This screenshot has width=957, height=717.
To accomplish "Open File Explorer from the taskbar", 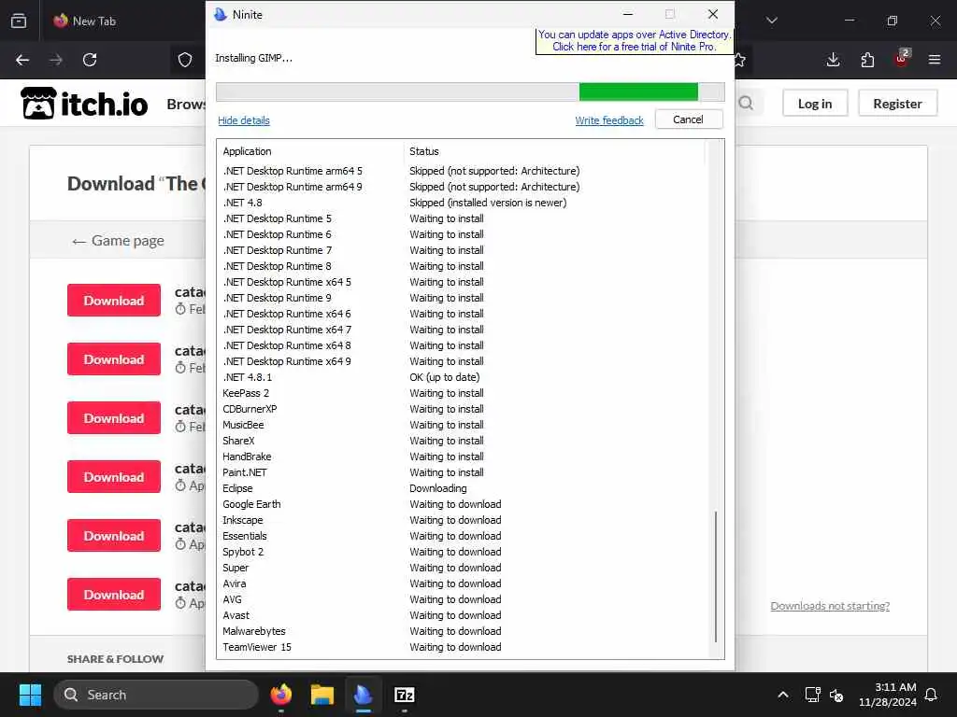I will pos(322,695).
